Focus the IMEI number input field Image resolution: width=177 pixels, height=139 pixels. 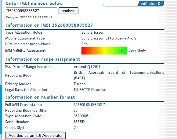coord(31,11)
